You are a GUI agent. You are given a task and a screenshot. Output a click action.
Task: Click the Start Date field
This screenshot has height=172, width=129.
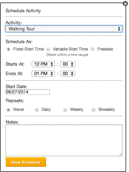point(28,92)
